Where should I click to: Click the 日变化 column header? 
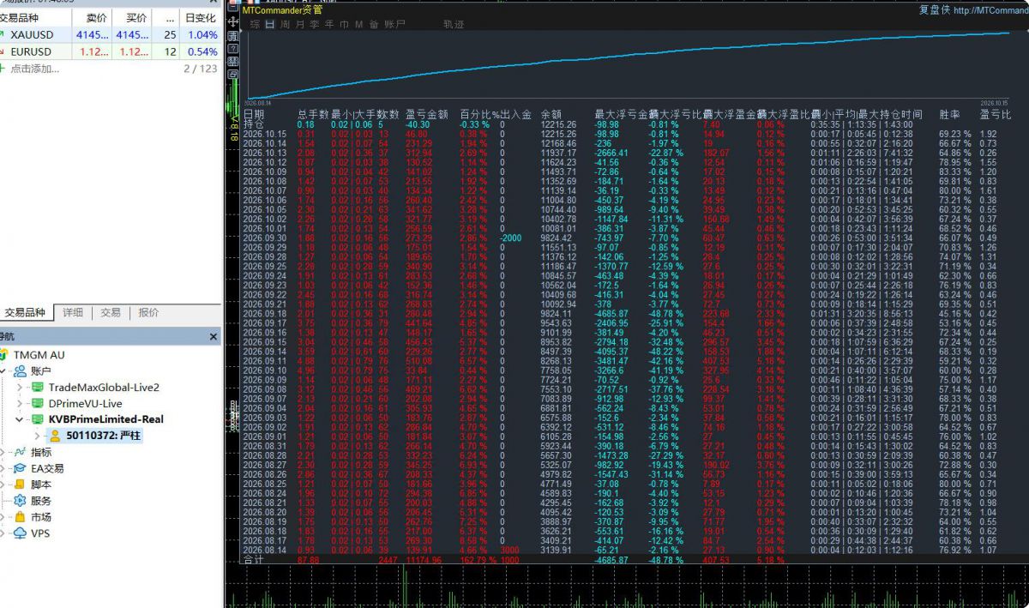[x=201, y=18]
